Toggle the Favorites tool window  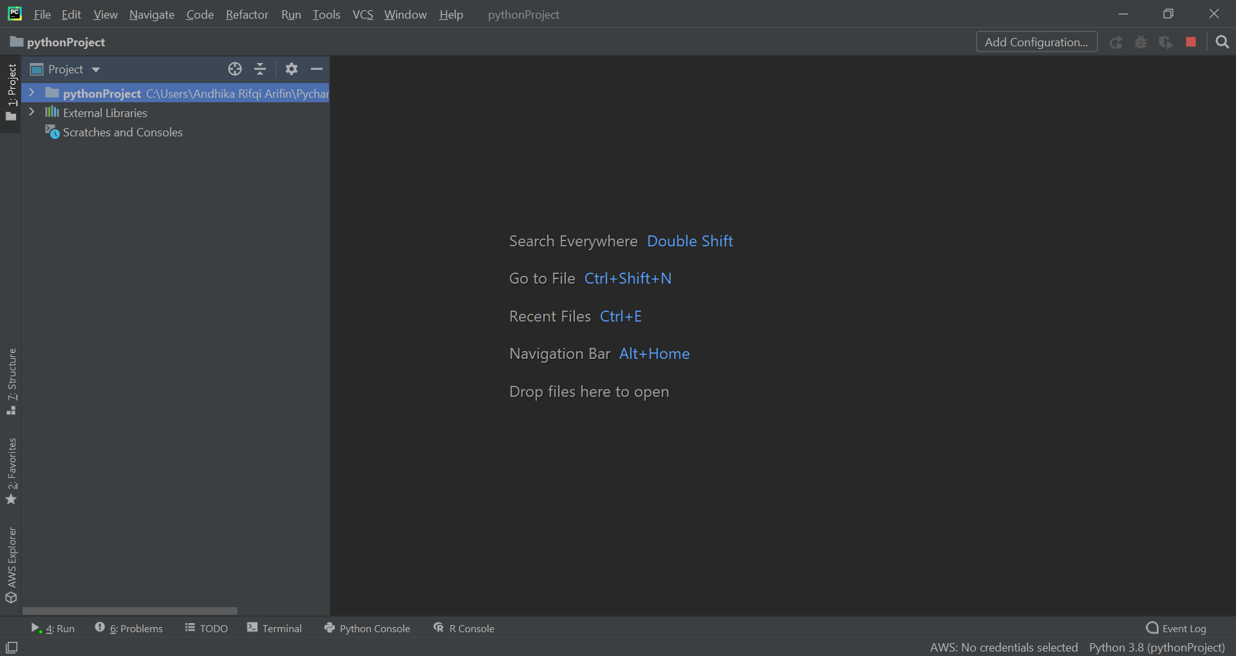tap(11, 469)
